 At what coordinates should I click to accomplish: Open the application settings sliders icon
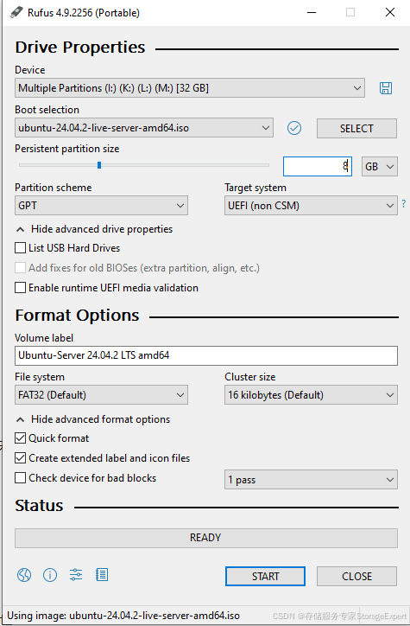click(x=76, y=575)
